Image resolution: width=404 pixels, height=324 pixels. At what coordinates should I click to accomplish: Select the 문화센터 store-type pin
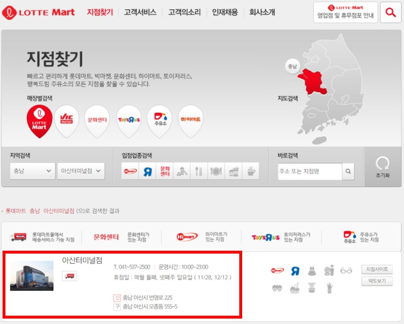pyautogui.click(x=97, y=121)
